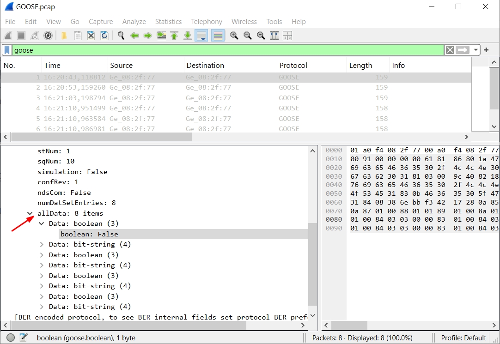Open the Statistics menu
The height and width of the screenshot is (344, 500).
[168, 22]
